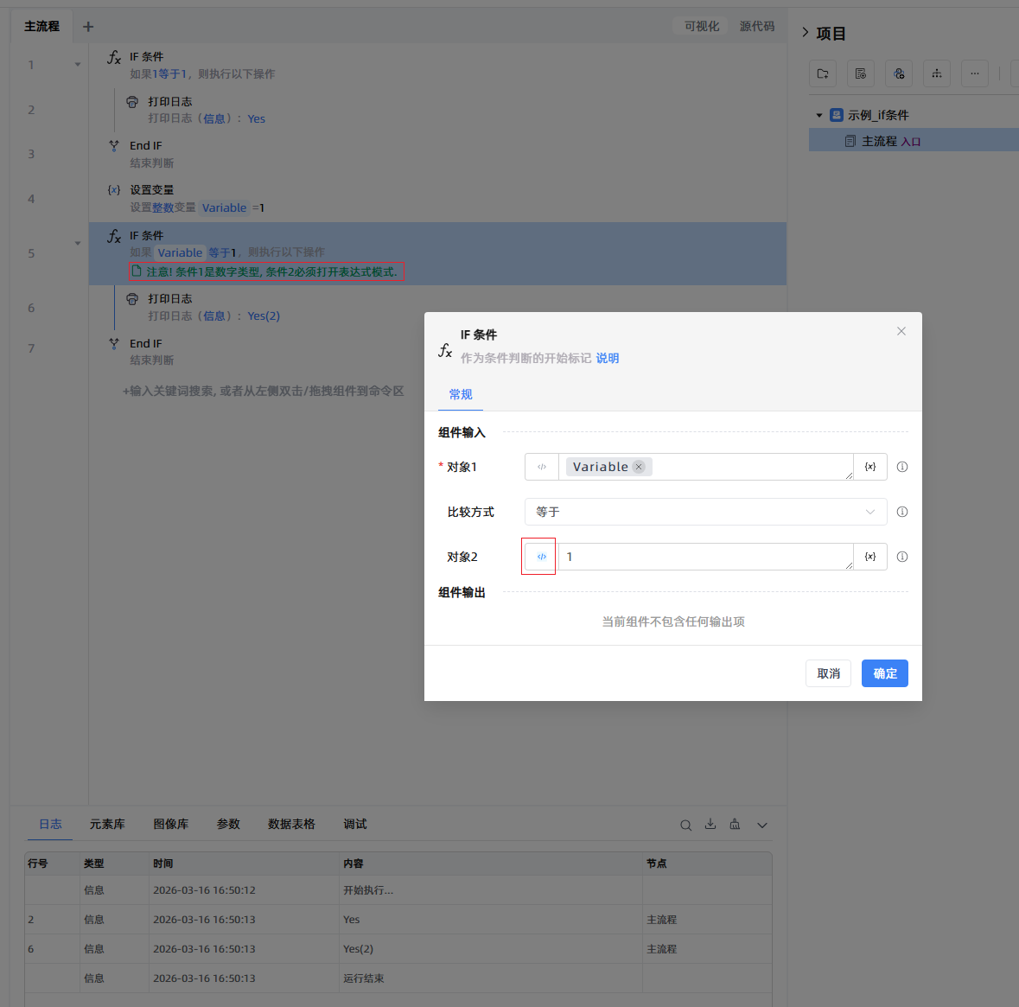Viewport: 1019px width, 1007px height.
Task: Open the 说明 help link
Action: [x=608, y=358]
